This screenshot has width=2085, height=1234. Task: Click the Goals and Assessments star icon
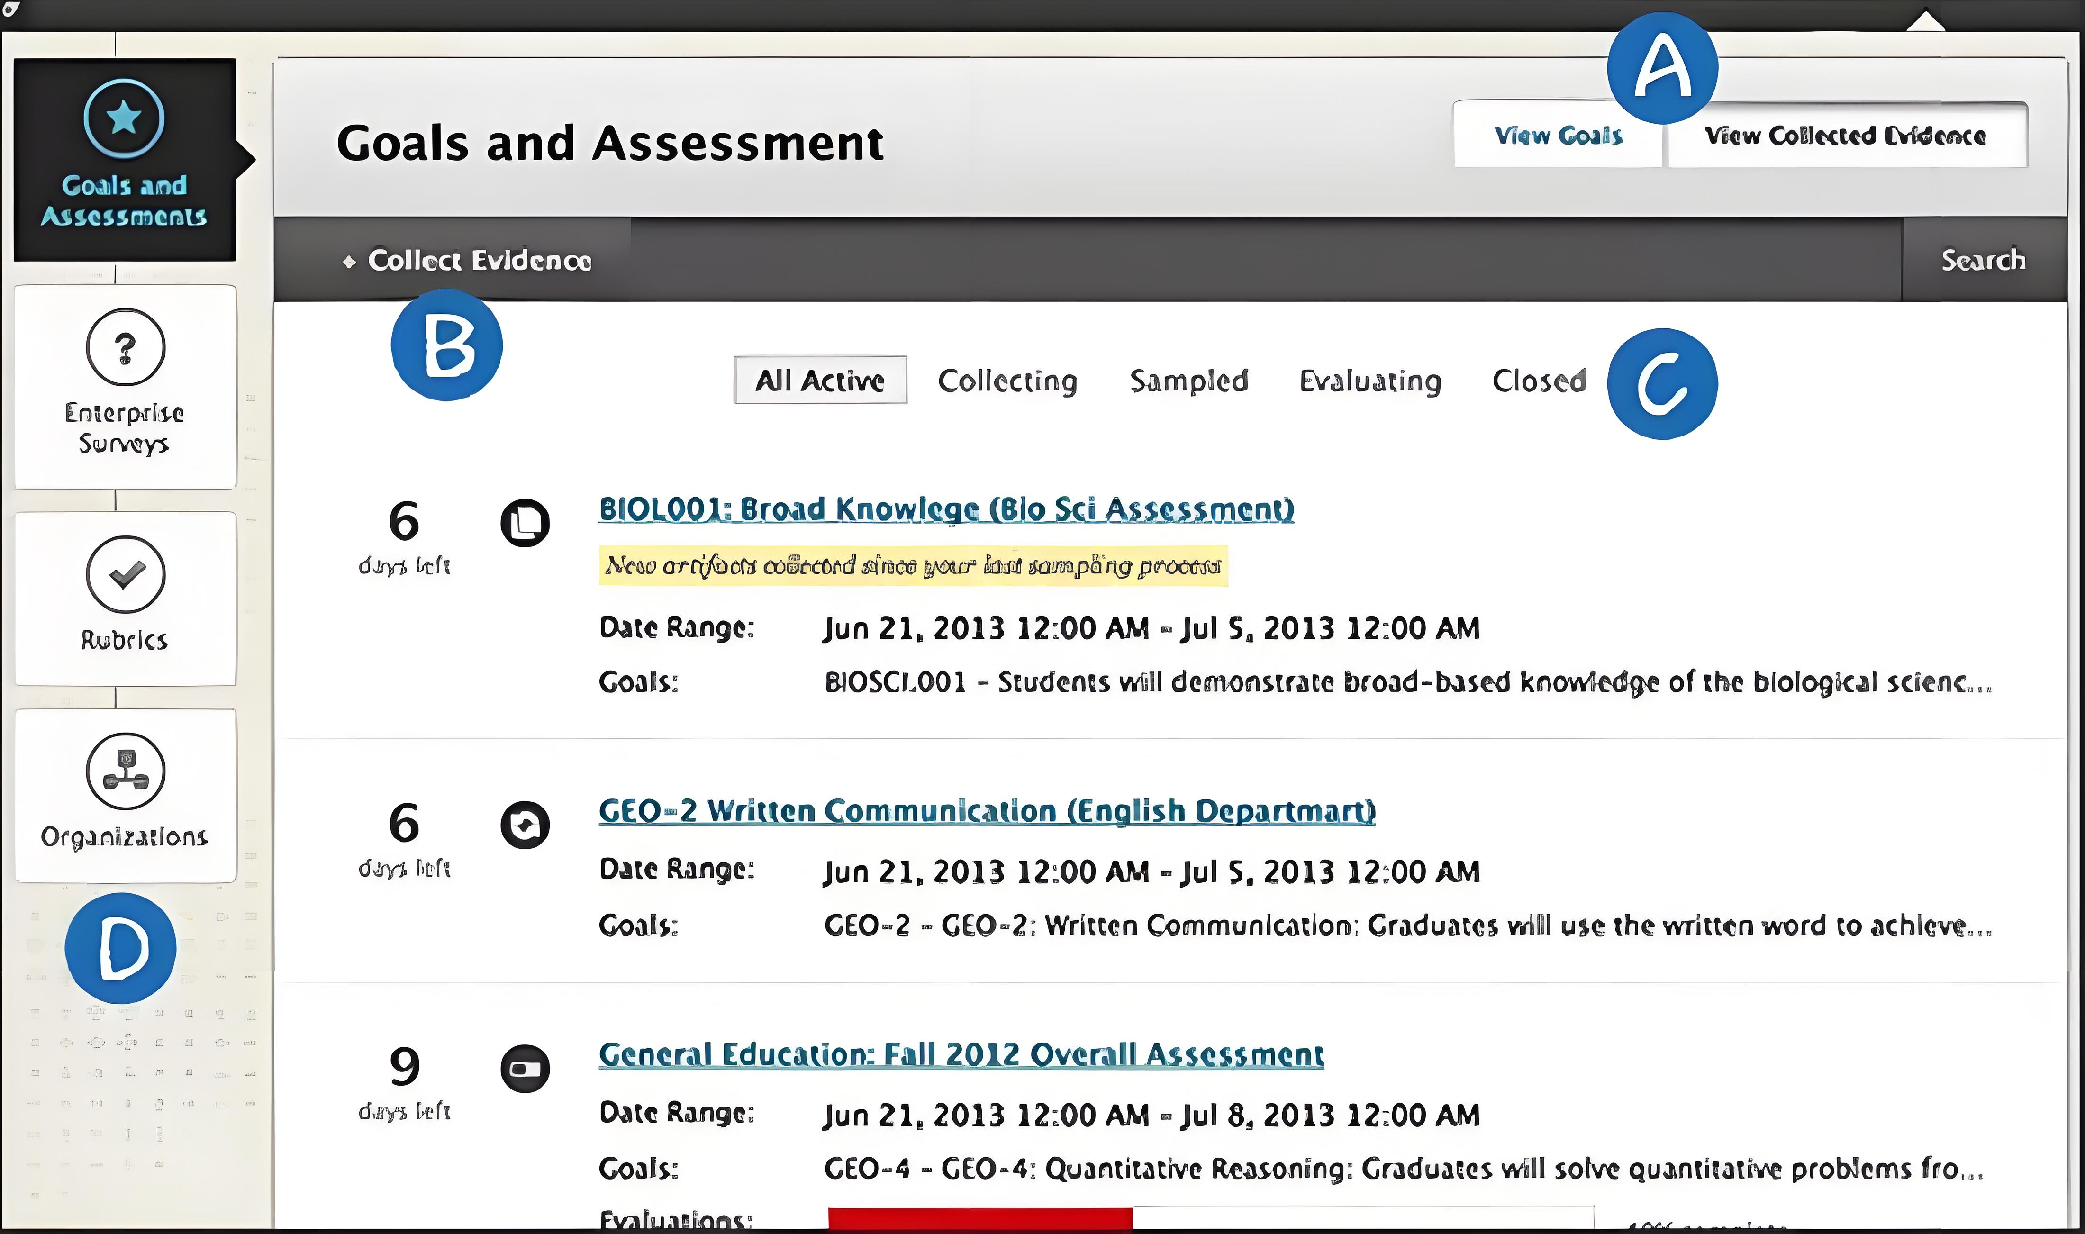pos(124,118)
